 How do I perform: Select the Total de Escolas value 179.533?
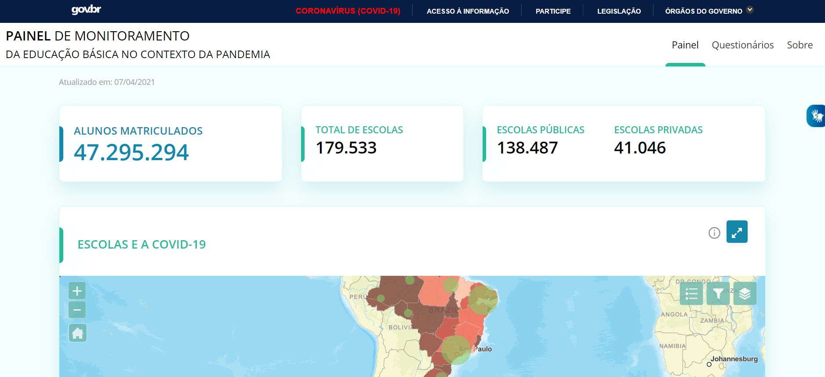click(346, 148)
